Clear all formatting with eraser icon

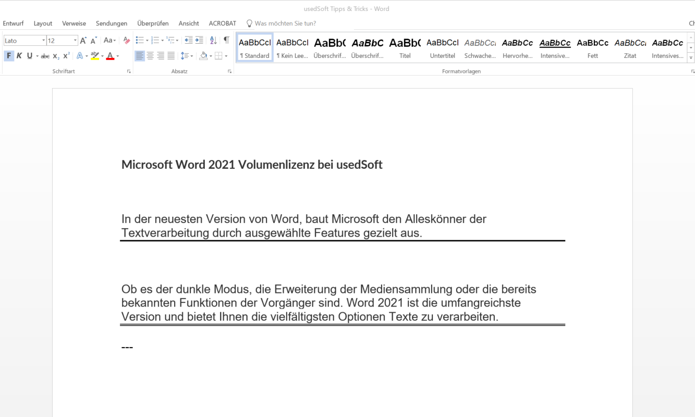pos(126,40)
